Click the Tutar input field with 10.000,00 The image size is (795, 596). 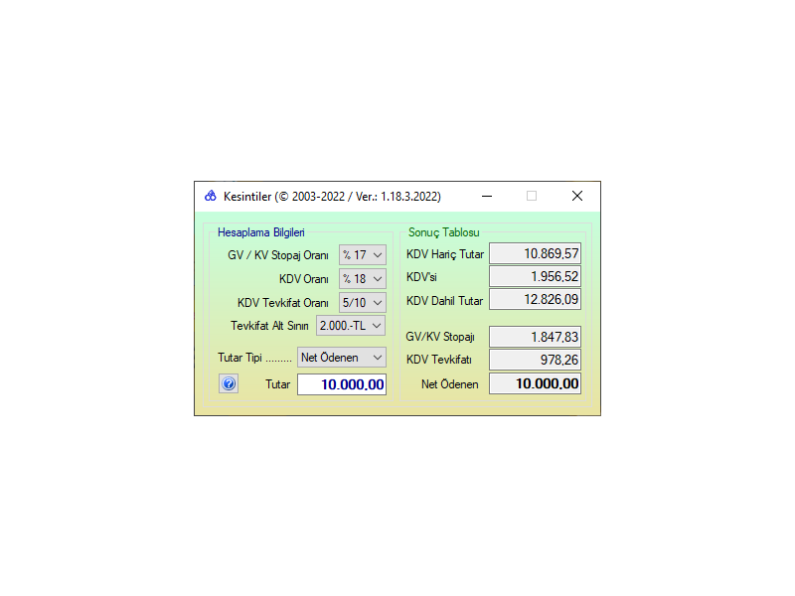[342, 384]
